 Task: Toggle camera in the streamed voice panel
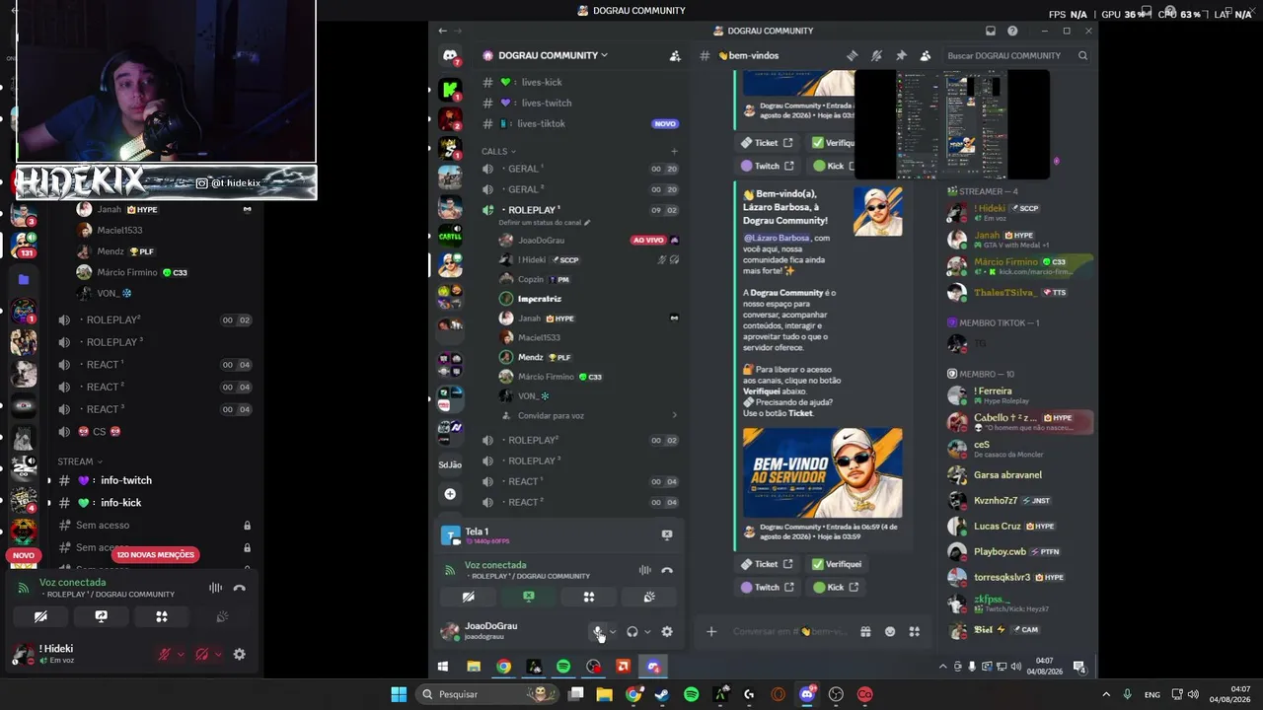pos(469,597)
